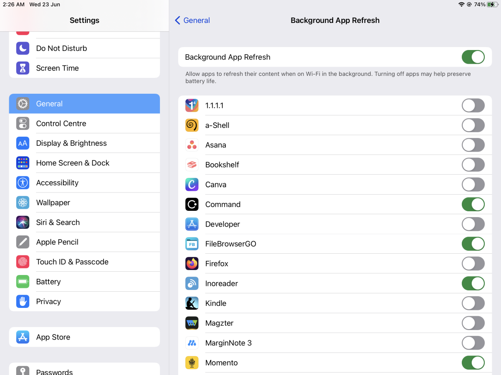Tap the Wallpaper flower icon

[x=23, y=202]
